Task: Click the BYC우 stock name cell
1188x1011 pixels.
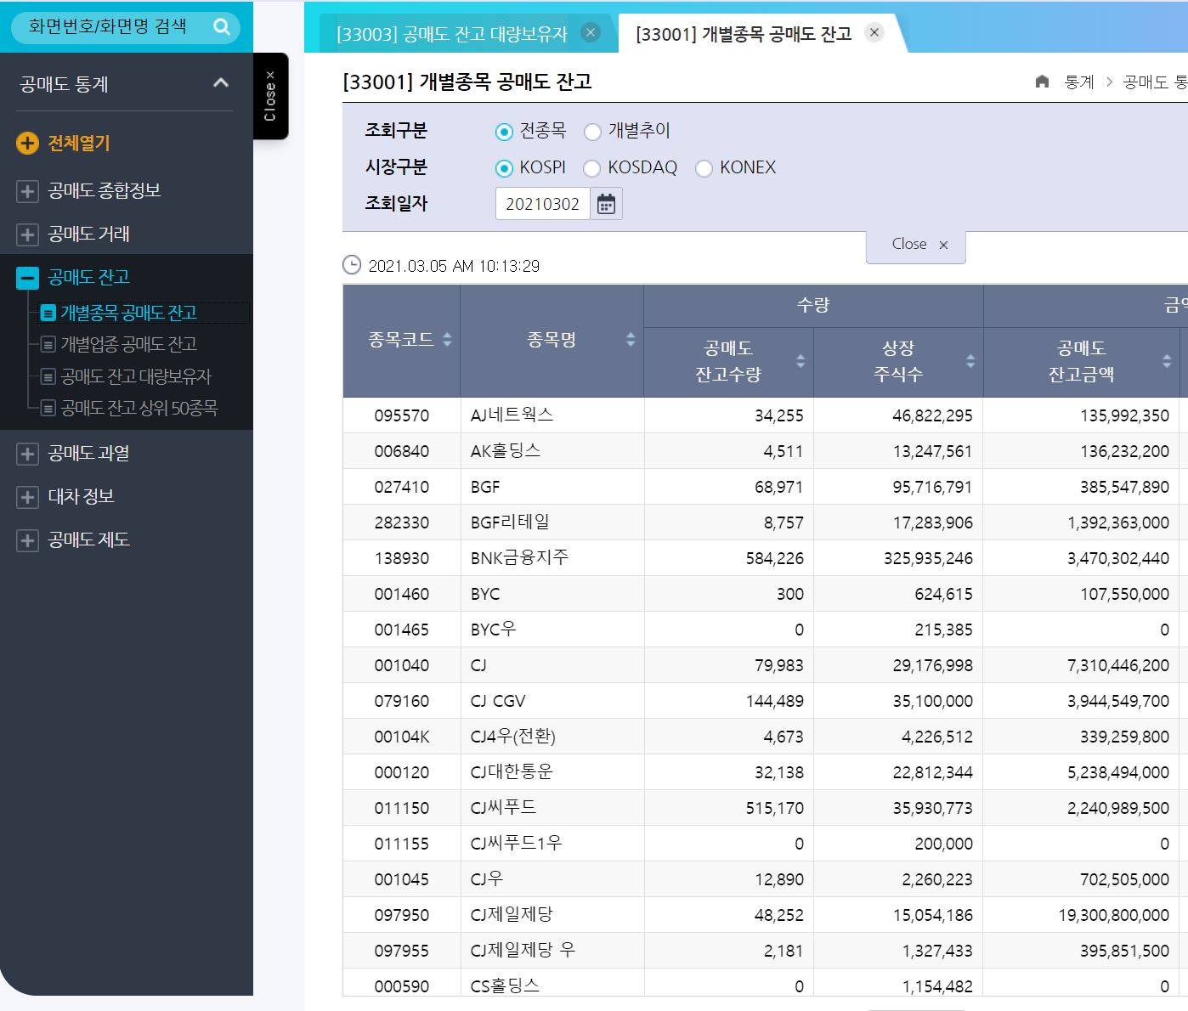Action: pos(552,630)
